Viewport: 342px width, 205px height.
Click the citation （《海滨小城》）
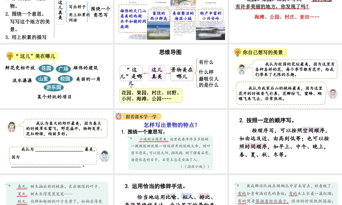(195, 166)
